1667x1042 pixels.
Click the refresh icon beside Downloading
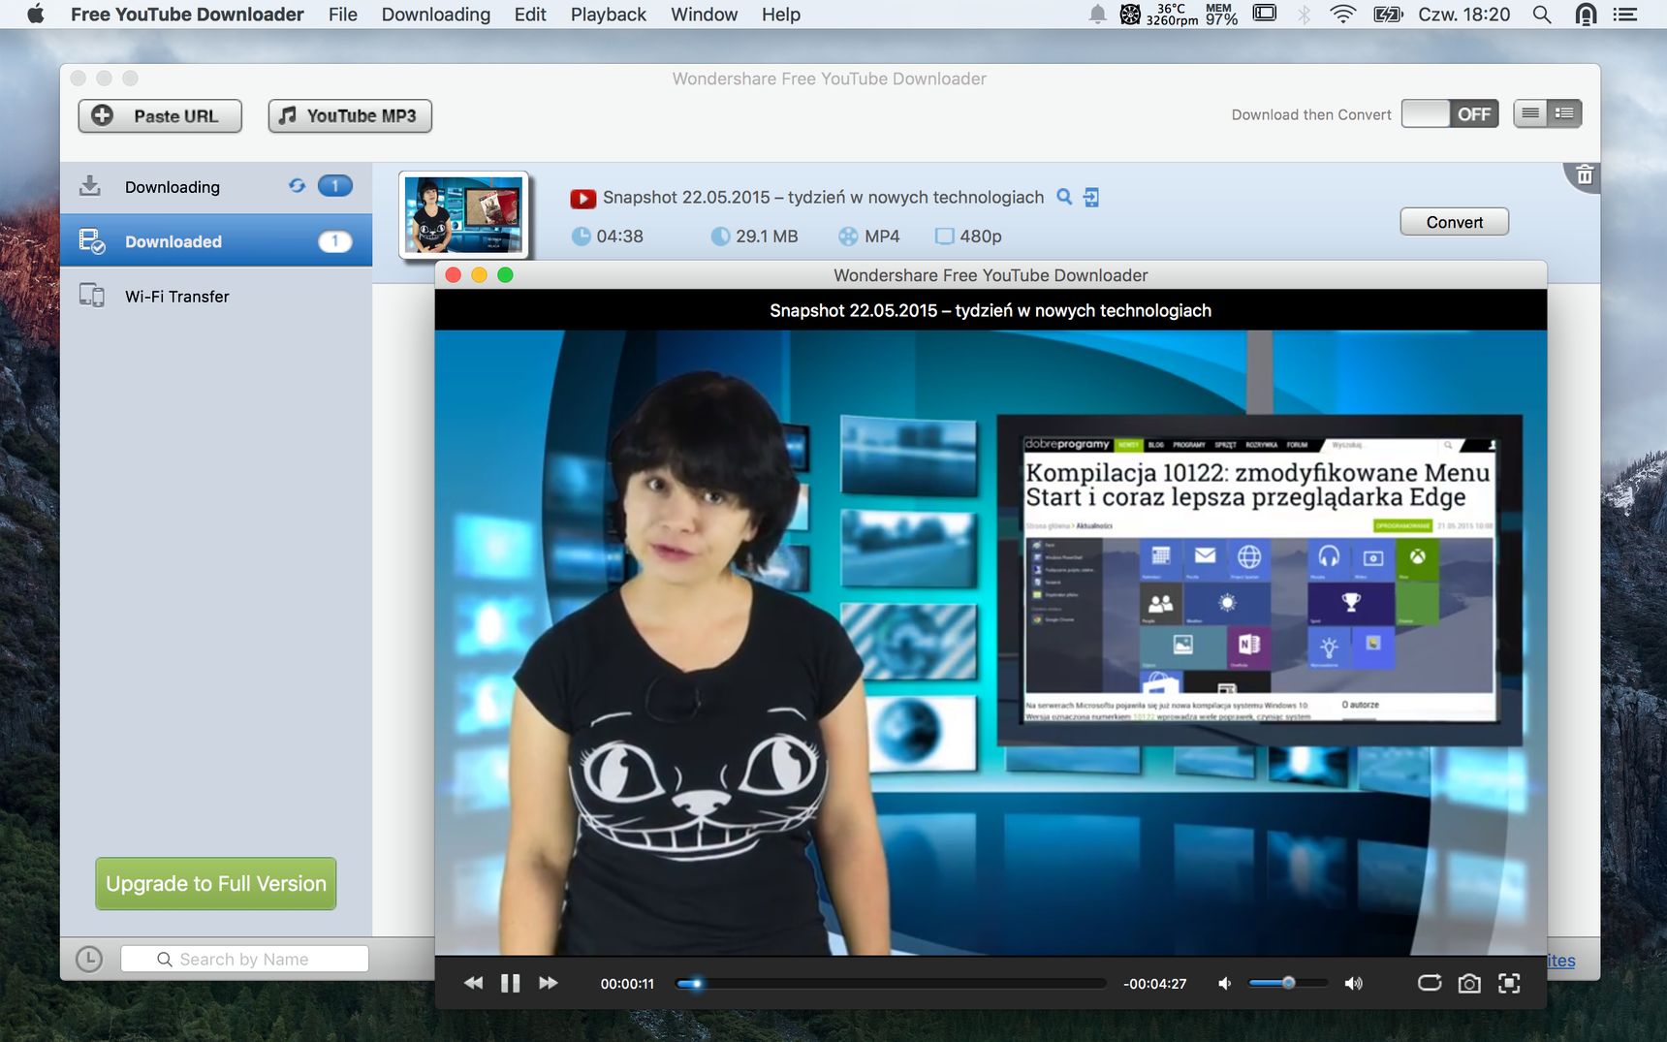[x=297, y=186]
